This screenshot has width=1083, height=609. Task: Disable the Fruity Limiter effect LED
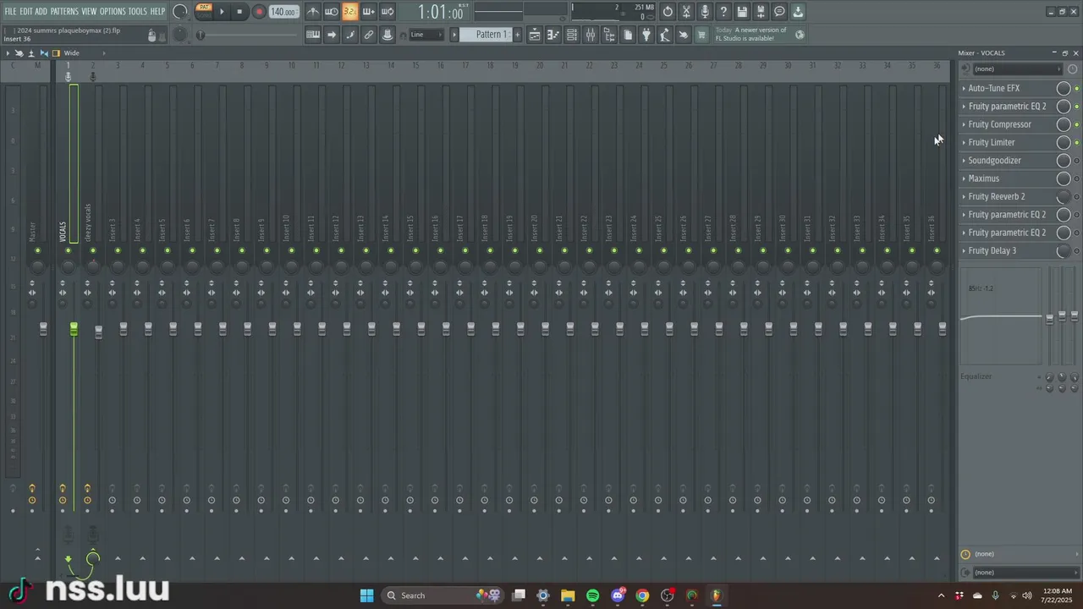pyautogui.click(x=1076, y=143)
